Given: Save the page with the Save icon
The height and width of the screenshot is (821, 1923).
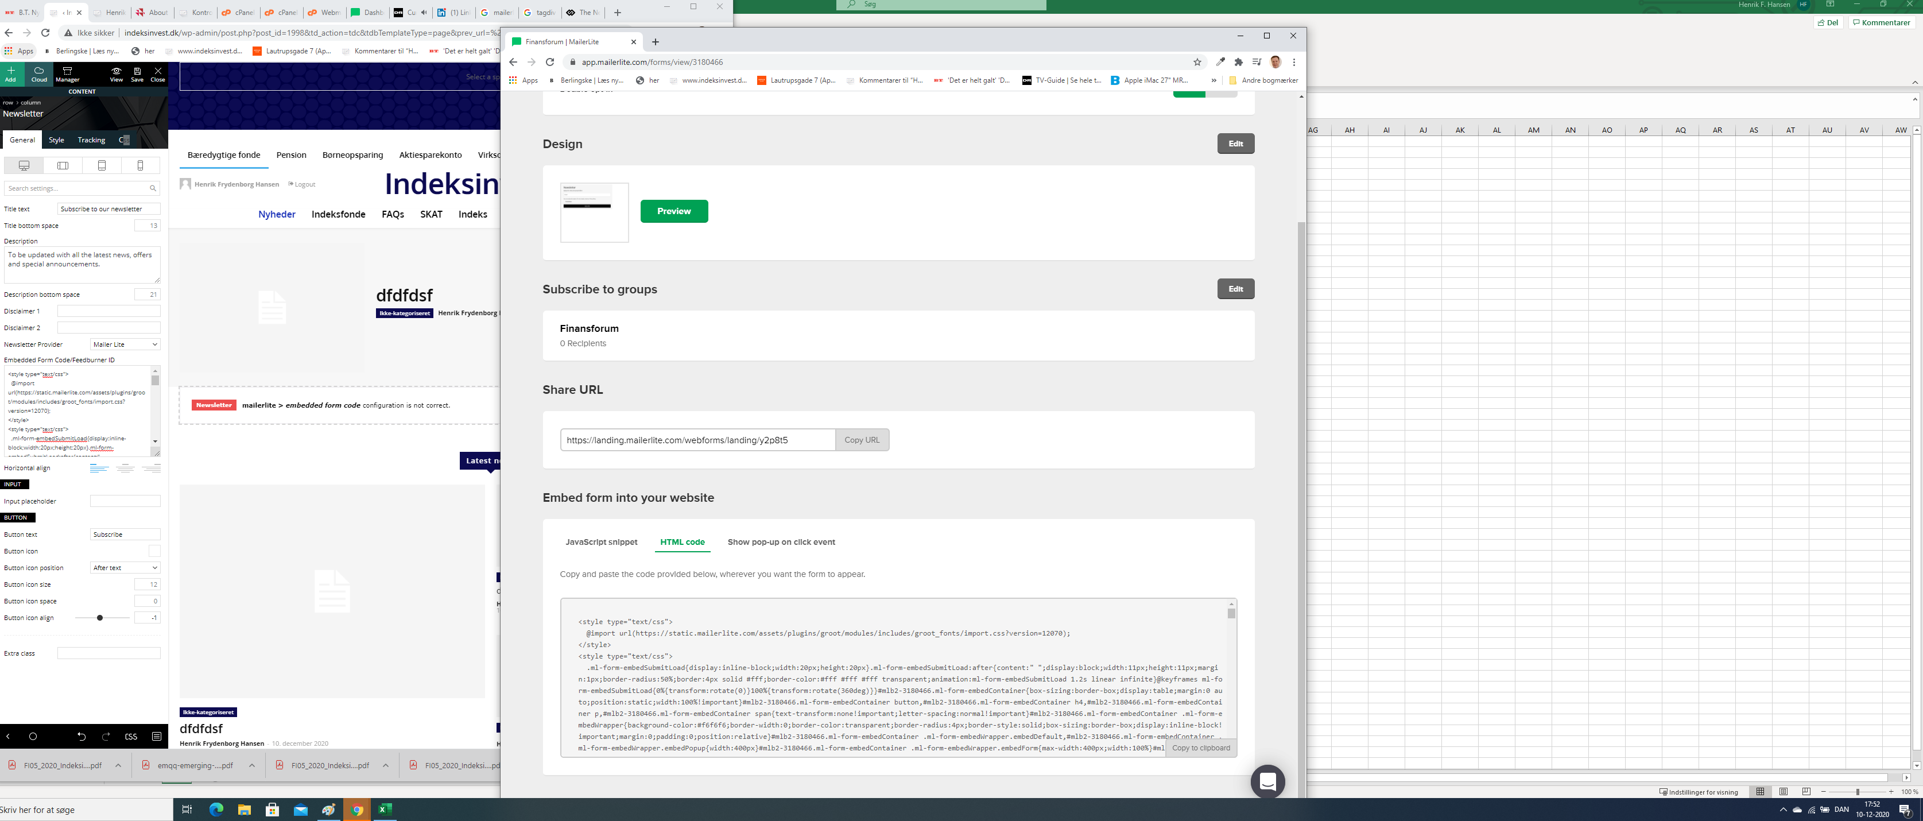Looking at the screenshot, I should pos(137,74).
